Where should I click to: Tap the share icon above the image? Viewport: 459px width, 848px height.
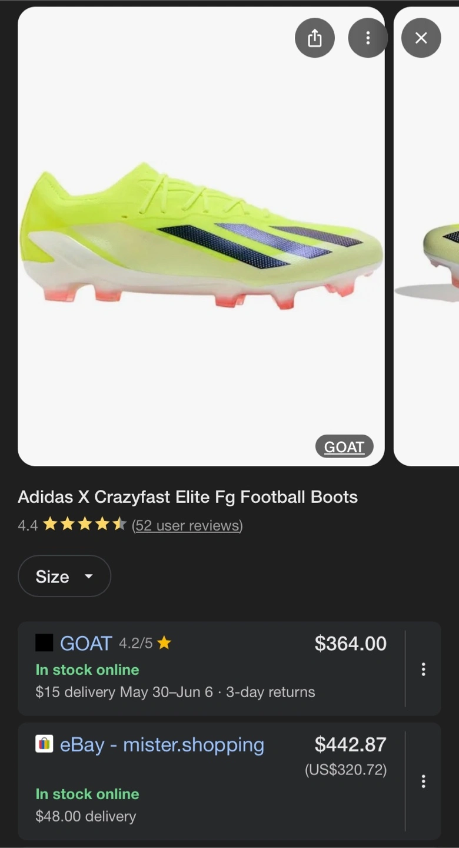pos(315,38)
